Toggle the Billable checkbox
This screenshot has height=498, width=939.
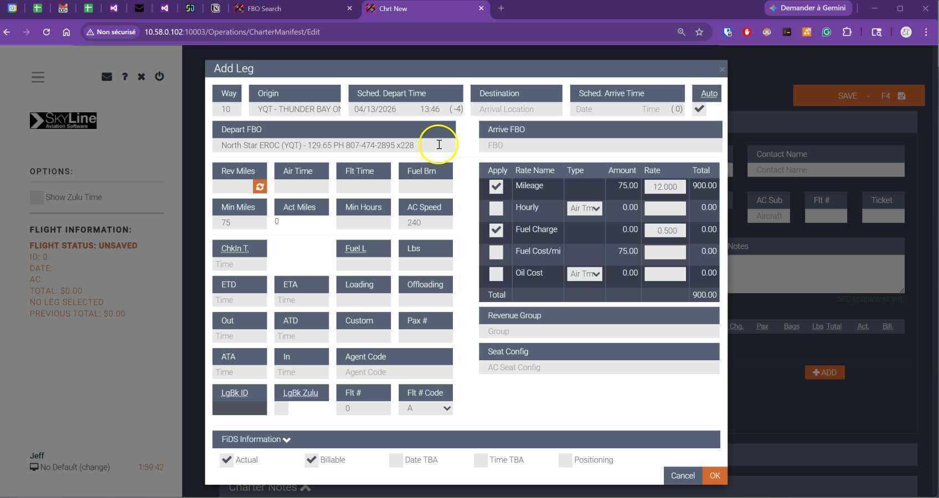click(311, 460)
